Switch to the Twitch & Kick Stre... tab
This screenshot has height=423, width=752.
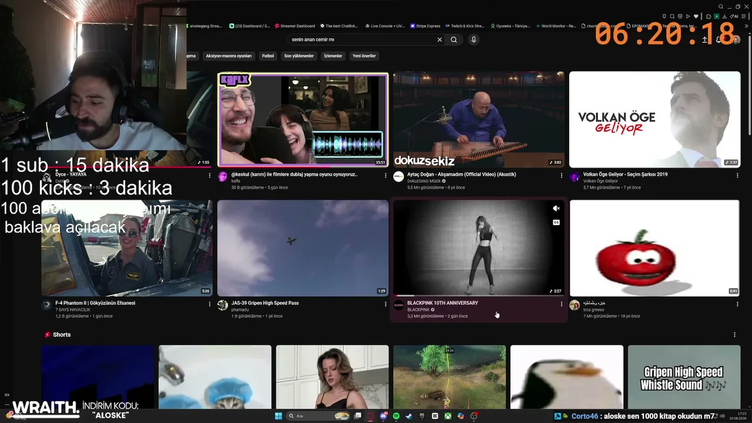[464, 26]
